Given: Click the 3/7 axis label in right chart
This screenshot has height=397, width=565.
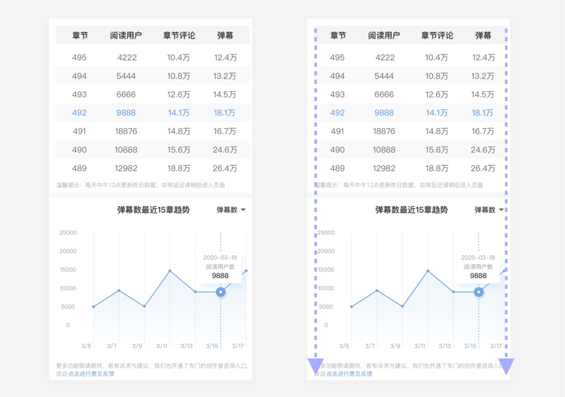Looking at the screenshot, I should tap(370, 346).
